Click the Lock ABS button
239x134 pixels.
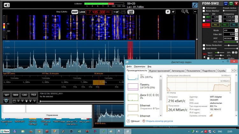point(131,12)
